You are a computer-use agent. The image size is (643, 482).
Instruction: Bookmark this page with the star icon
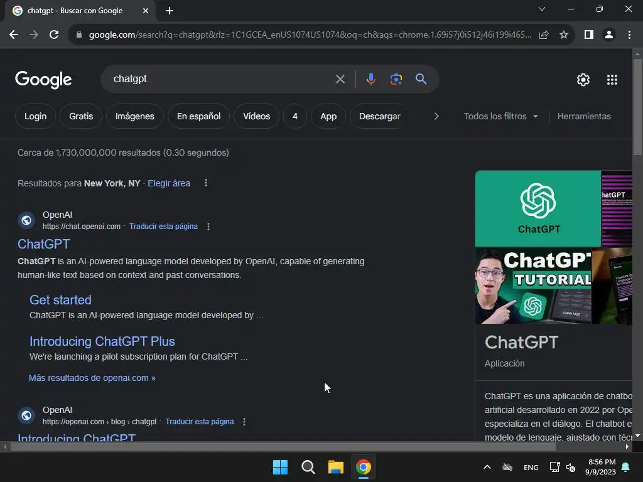[564, 35]
